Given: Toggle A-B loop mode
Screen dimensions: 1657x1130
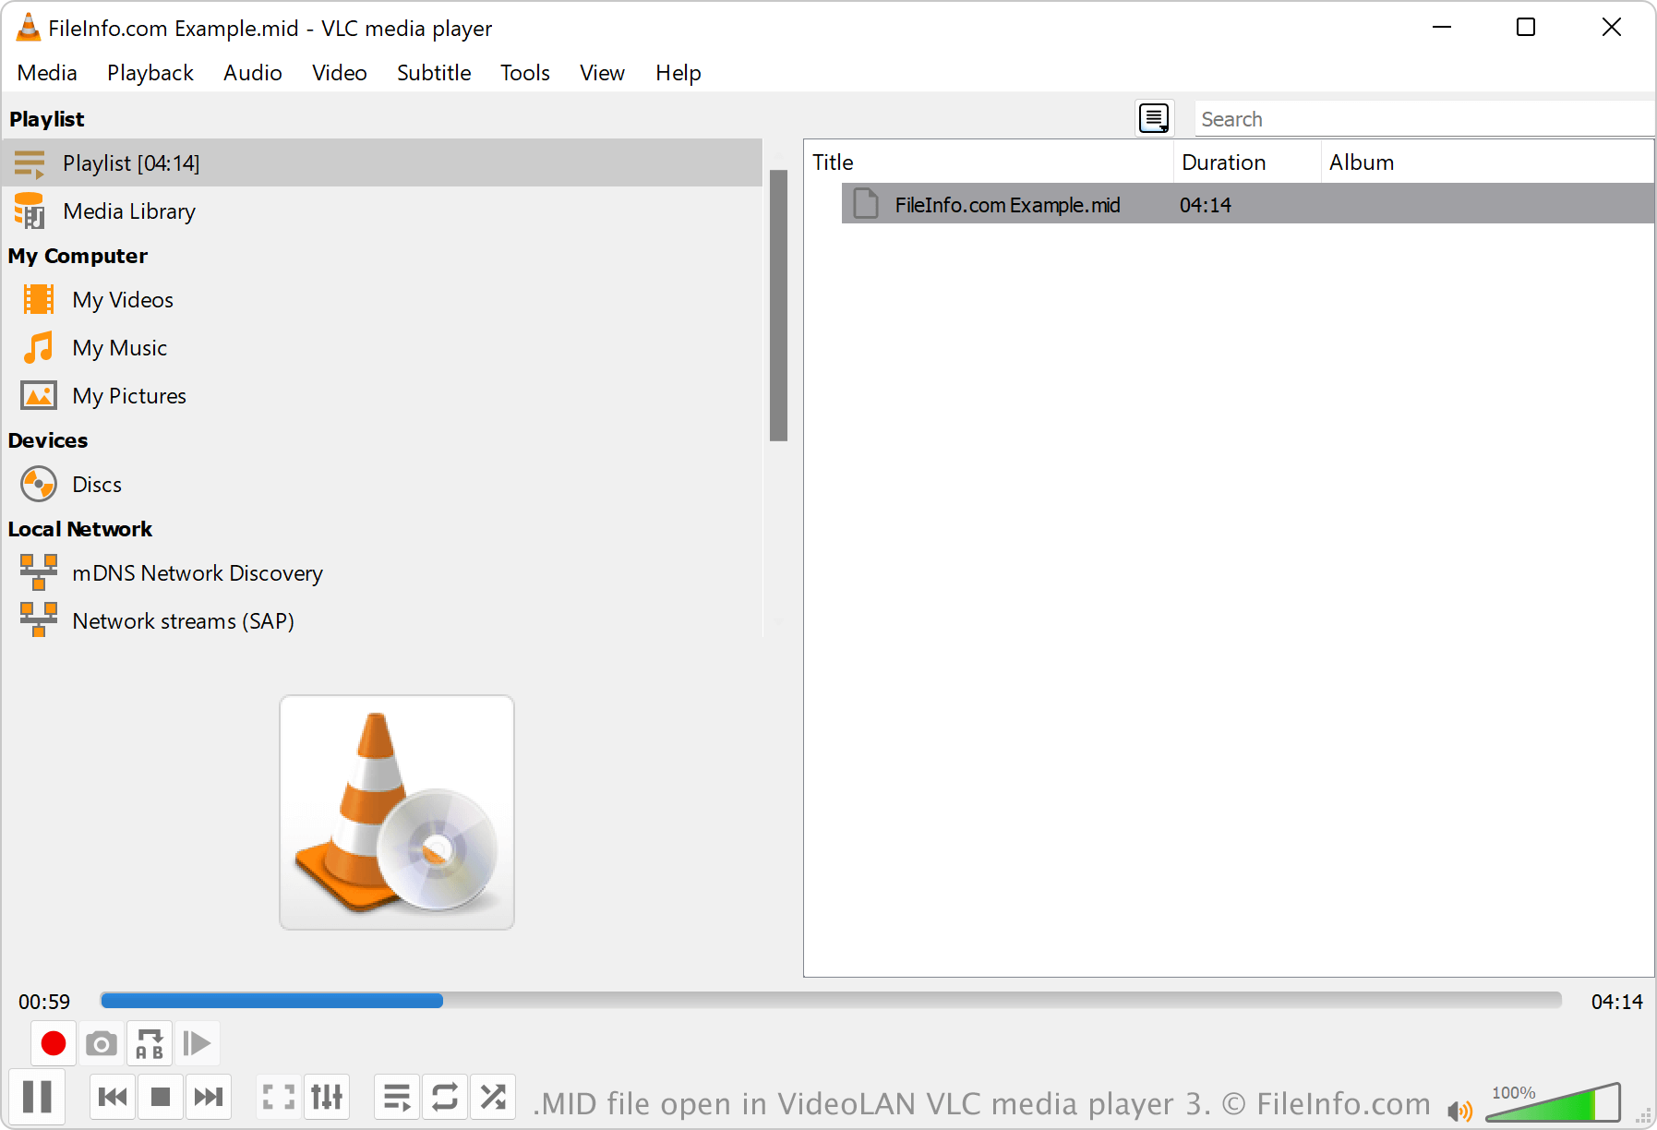Looking at the screenshot, I should pyautogui.click(x=150, y=1043).
